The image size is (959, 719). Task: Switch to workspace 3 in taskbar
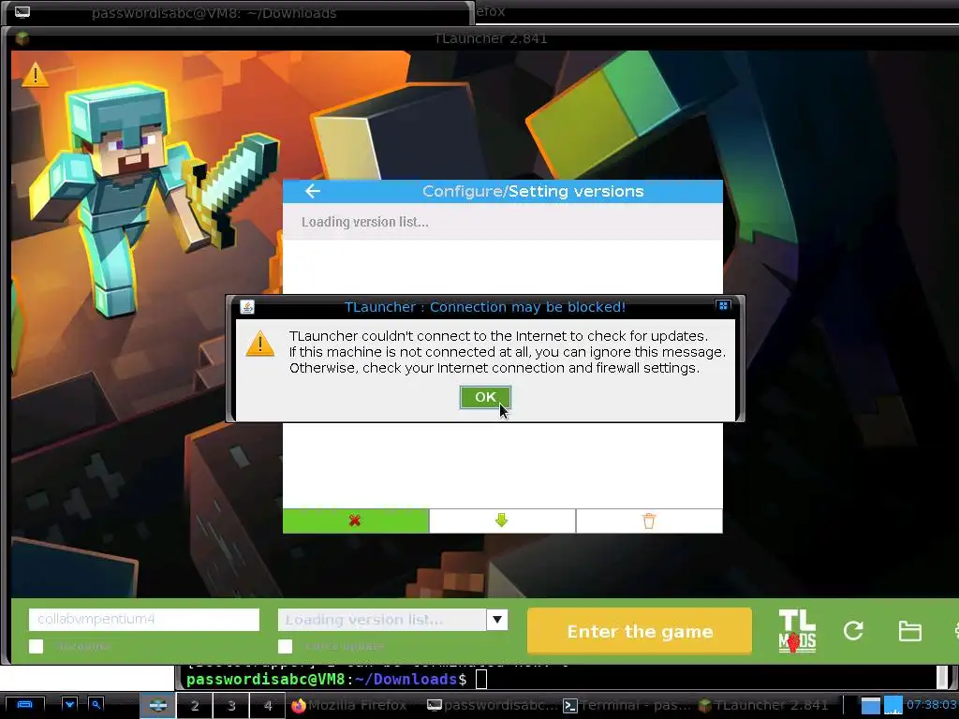(231, 705)
